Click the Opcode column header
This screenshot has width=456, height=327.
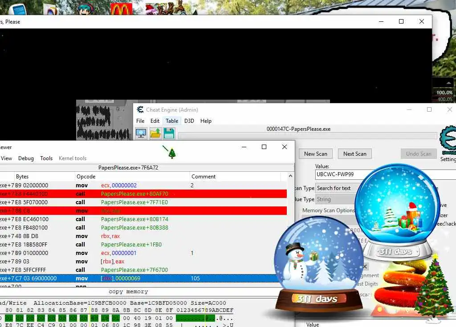coord(132,177)
